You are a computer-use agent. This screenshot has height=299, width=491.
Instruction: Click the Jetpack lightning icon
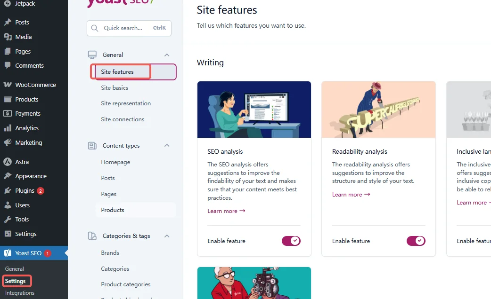click(8, 4)
